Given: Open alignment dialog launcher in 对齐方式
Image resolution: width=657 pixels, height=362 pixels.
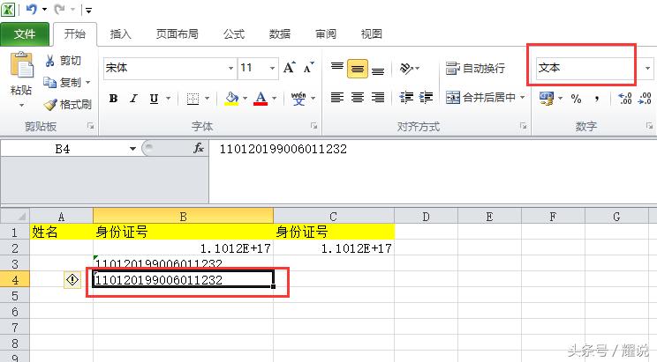Looking at the screenshot, I should coord(524,126).
